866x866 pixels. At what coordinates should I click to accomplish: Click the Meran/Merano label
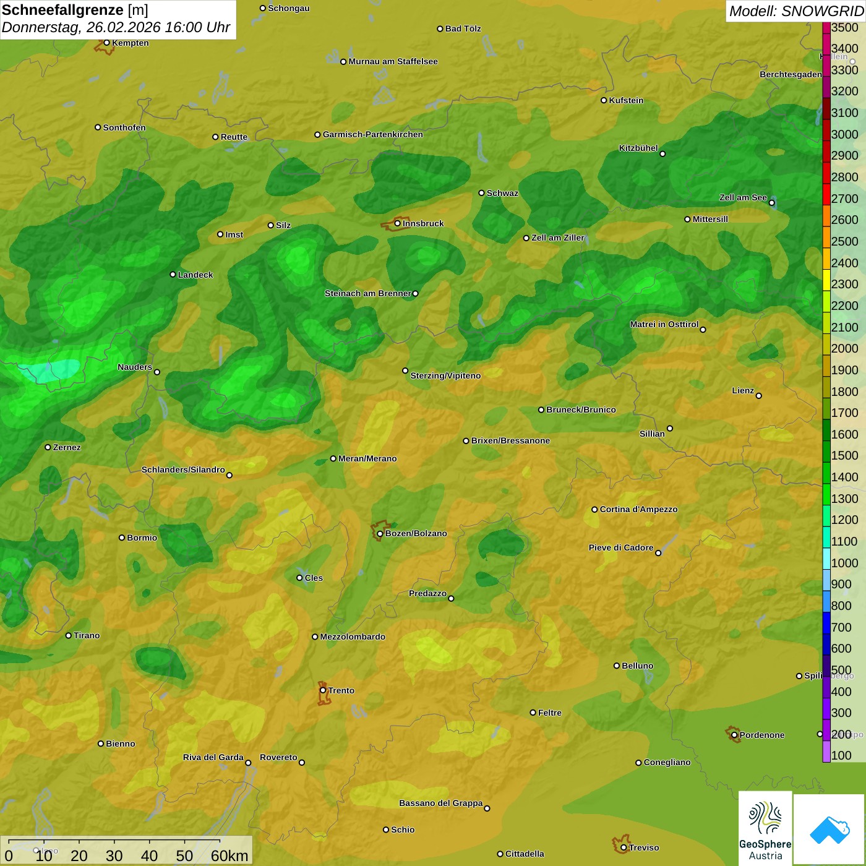(367, 458)
